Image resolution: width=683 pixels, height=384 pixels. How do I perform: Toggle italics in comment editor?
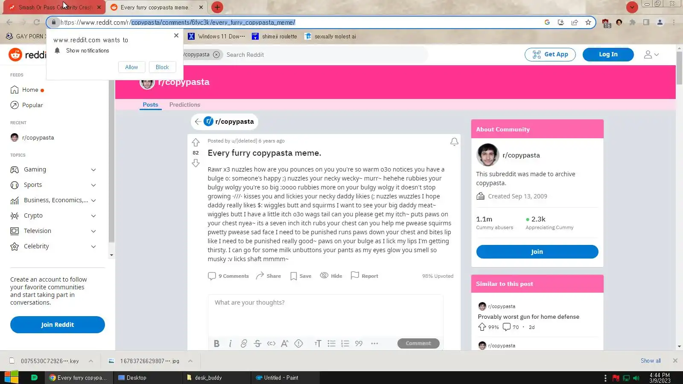pyautogui.click(x=230, y=343)
